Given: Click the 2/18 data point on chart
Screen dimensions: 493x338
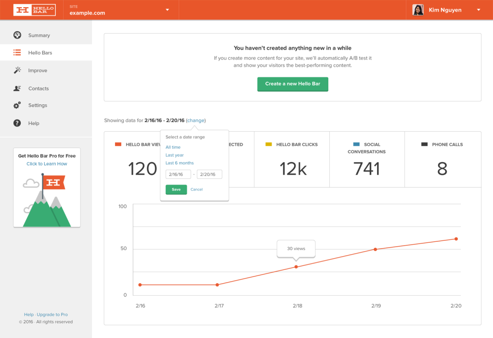Looking at the screenshot, I should pyautogui.click(x=296, y=267).
